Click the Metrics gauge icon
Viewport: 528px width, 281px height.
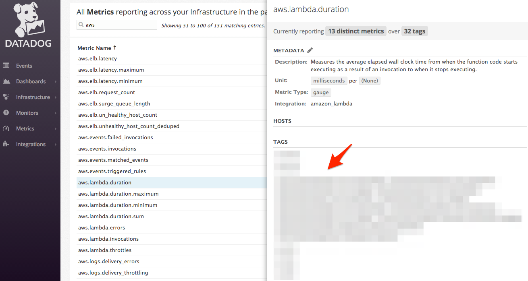[x=6, y=128]
